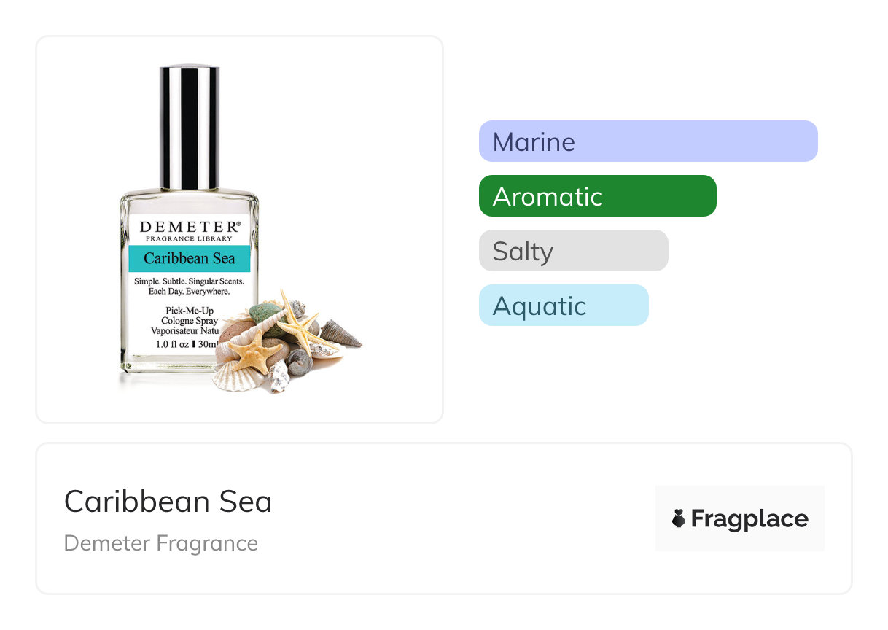Click the pointed cone shell at right
Image resolution: width=888 pixels, height=630 pixels.
tap(340, 335)
